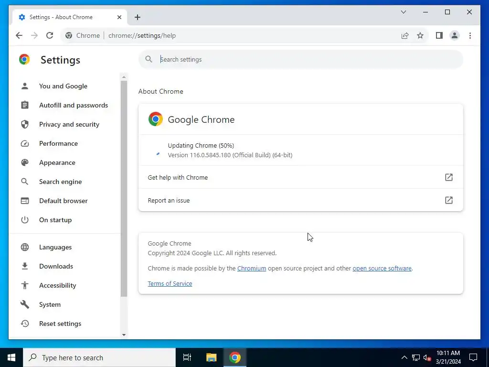Image resolution: width=489 pixels, height=367 pixels.
Task: Click the gauge icon beside Performance
Action: click(x=25, y=143)
